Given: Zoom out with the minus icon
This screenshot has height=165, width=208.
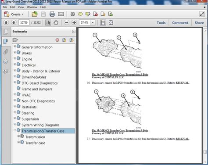Looking at the screenshot, I should pyautogui.click(x=67, y=22).
